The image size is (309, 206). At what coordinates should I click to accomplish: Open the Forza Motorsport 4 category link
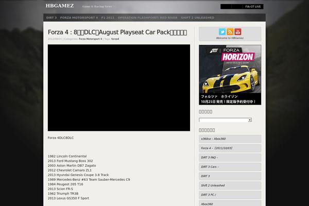pyautogui.click(x=91, y=39)
